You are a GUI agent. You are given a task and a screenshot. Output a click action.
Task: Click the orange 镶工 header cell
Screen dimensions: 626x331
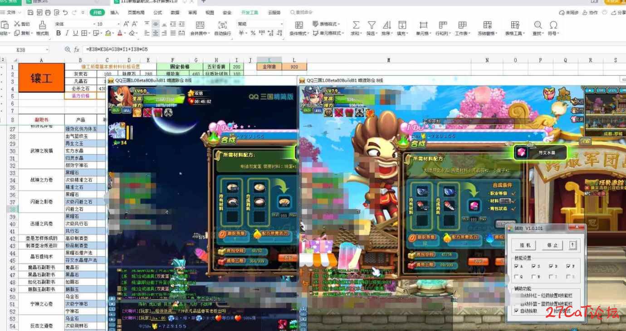41,78
